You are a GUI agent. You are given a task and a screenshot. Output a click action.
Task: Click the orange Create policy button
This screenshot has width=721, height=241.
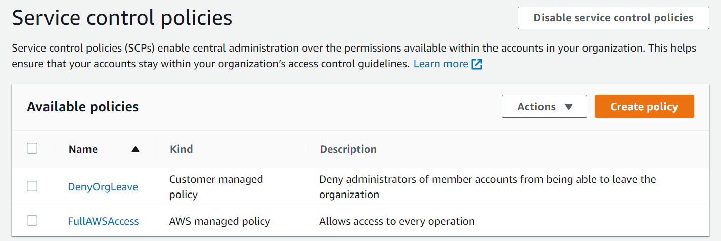pos(644,107)
